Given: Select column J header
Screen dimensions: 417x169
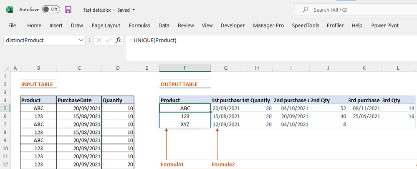Looking at the screenshot, I should (x=329, y=68).
